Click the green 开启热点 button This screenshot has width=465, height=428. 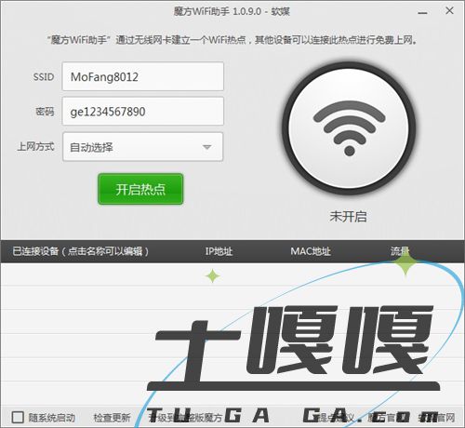pyautogui.click(x=140, y=189)
